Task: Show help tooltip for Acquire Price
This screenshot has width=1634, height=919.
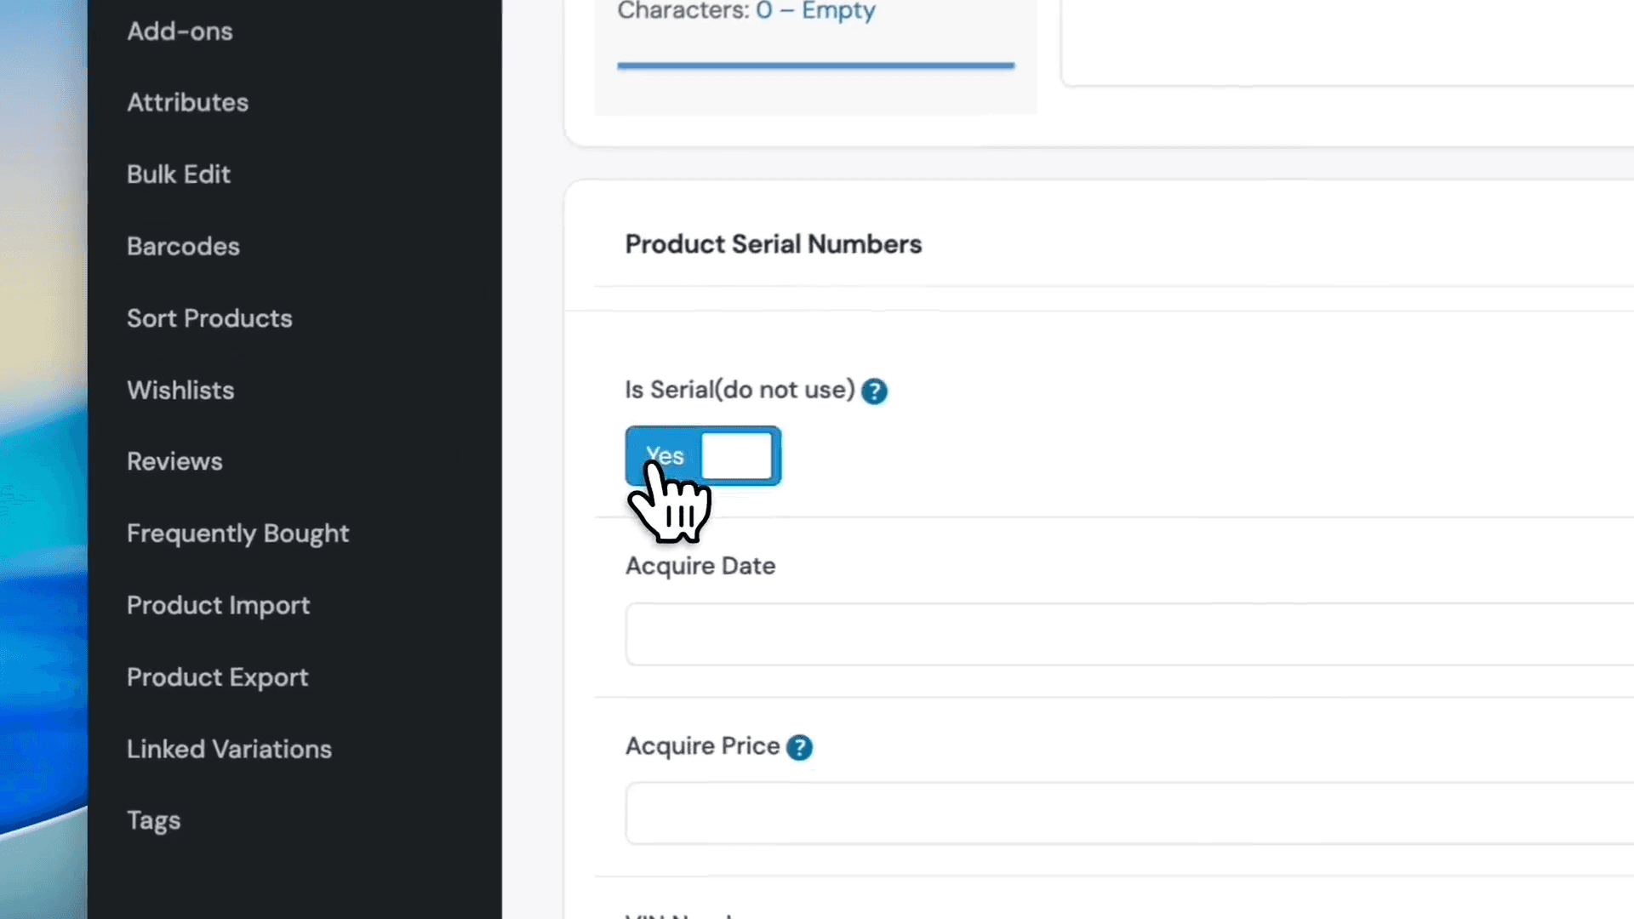Action: pos(799,747)
